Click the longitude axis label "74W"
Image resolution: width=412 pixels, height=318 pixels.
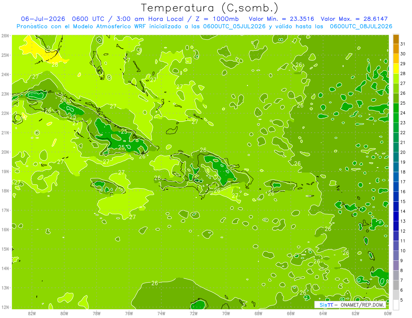point(161,313)
